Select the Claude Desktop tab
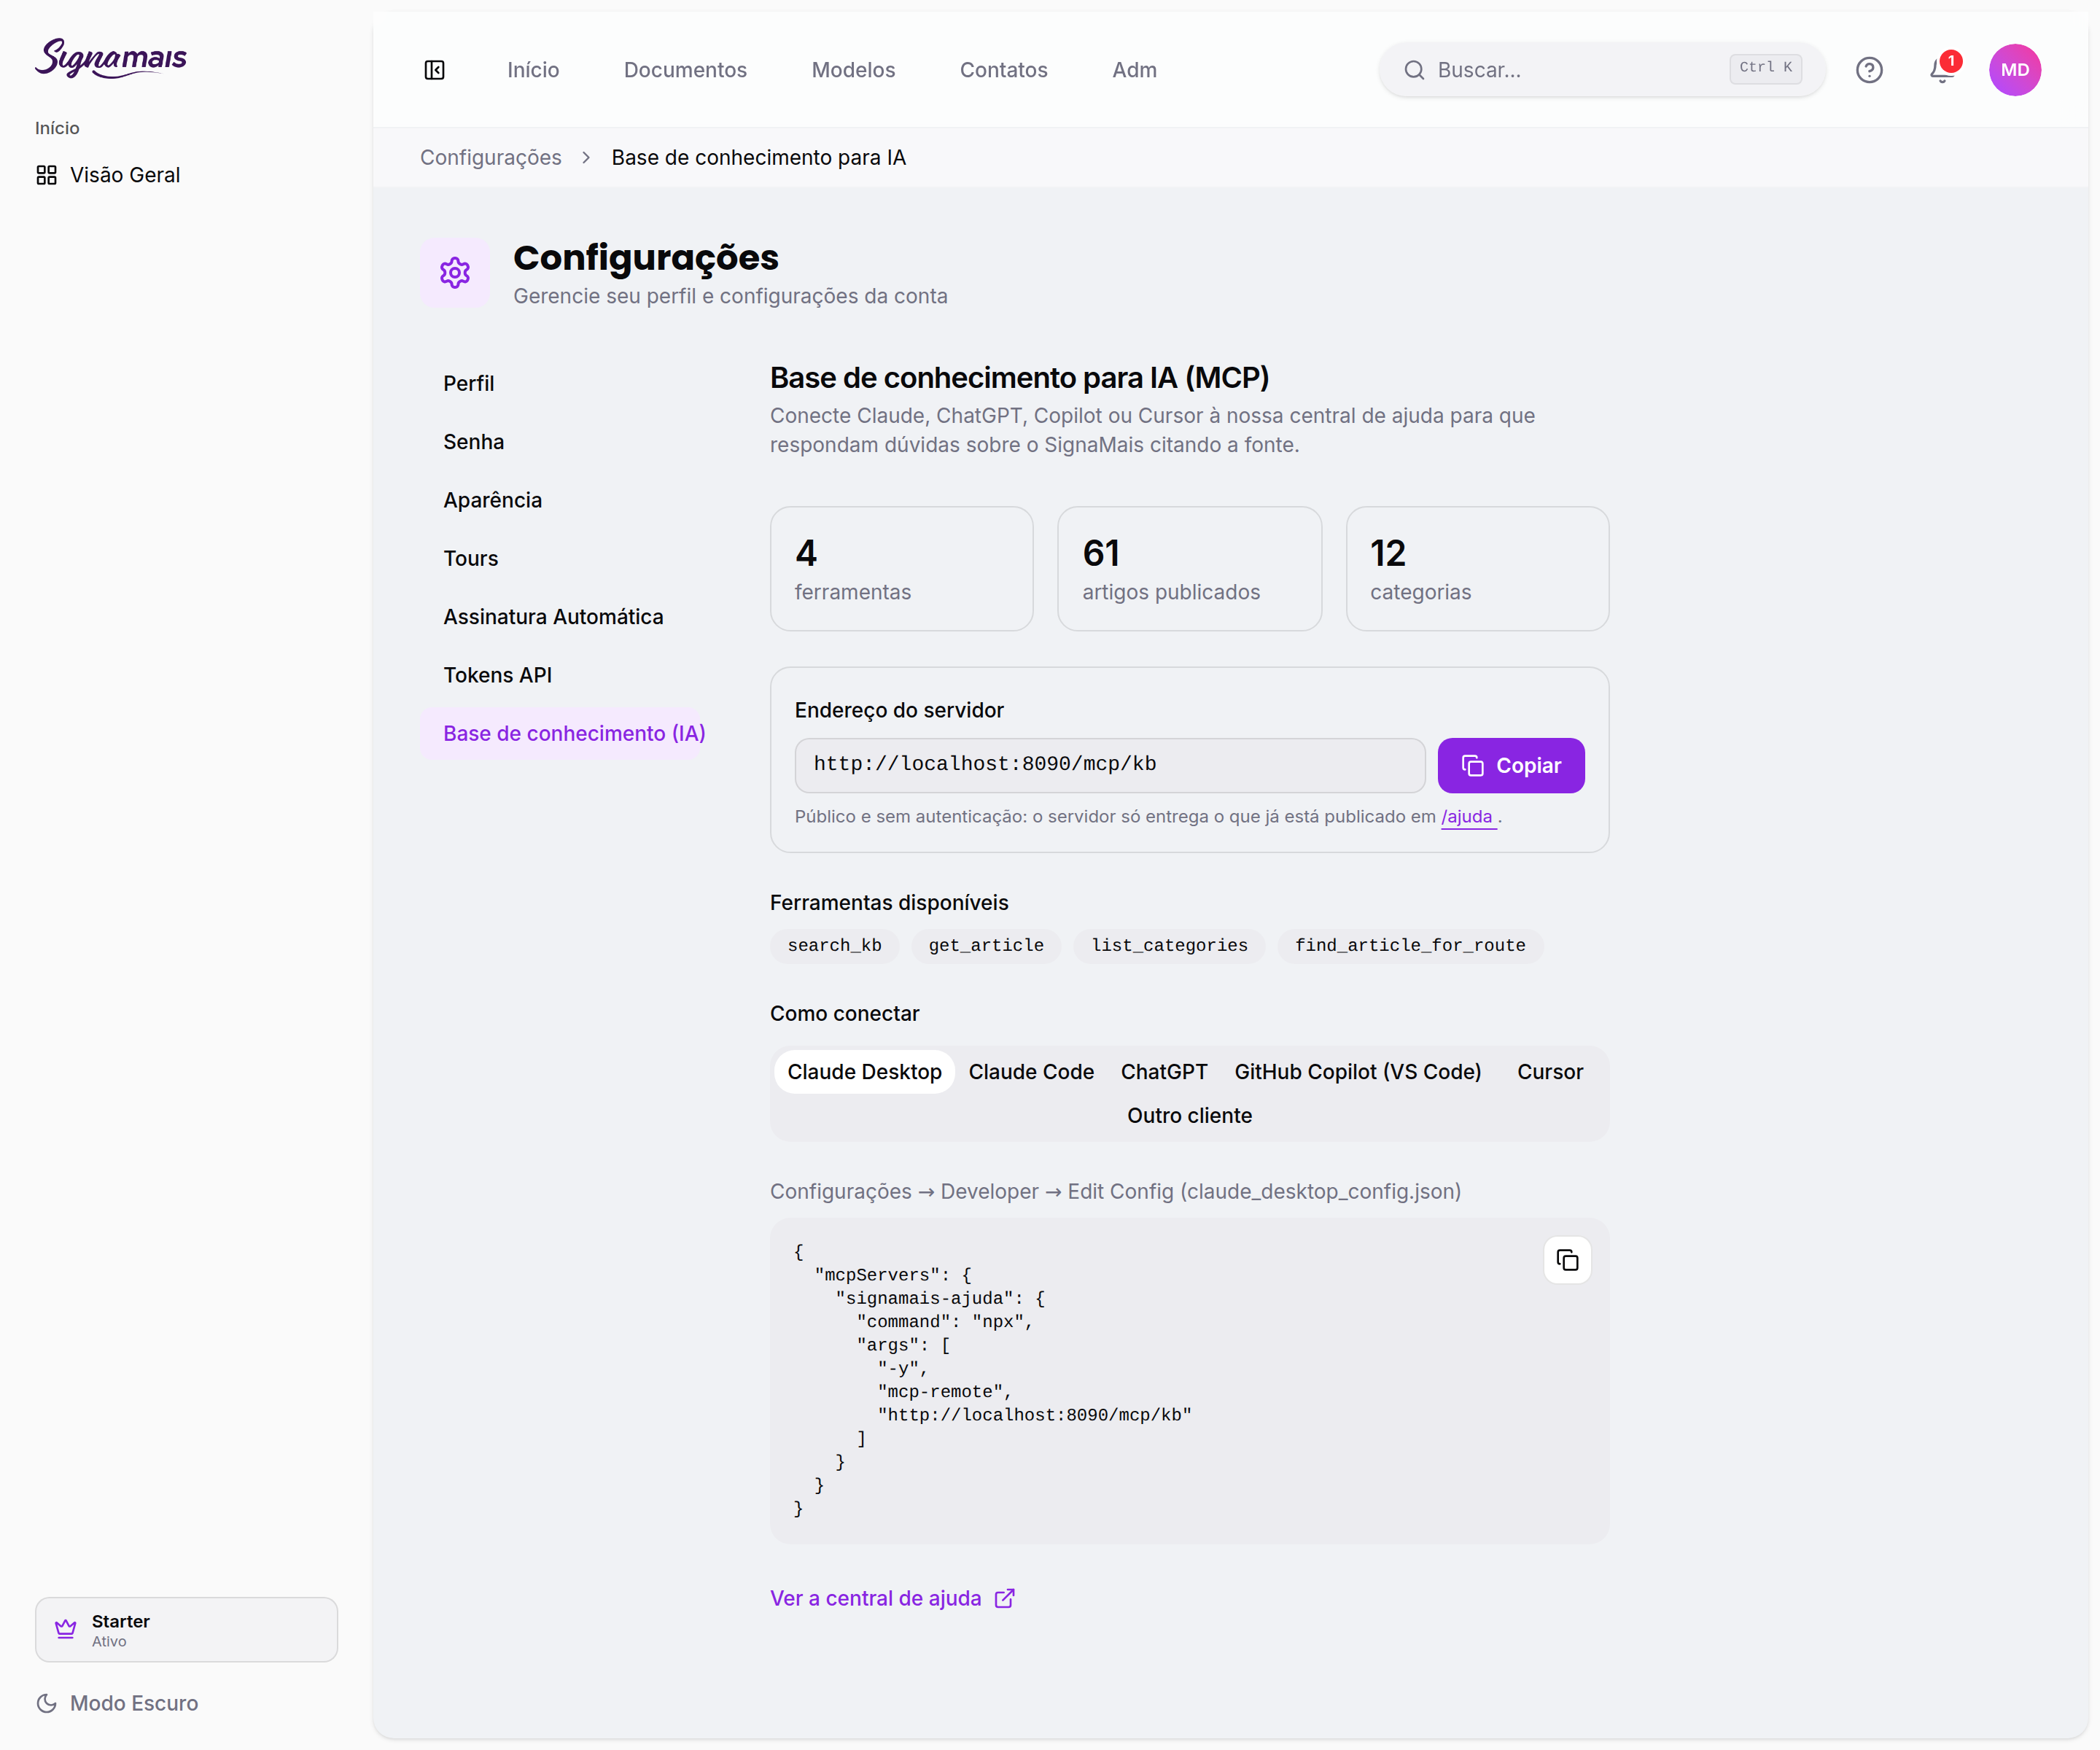This screenshot has width=2100, height=1750. tap(864, 1072)
